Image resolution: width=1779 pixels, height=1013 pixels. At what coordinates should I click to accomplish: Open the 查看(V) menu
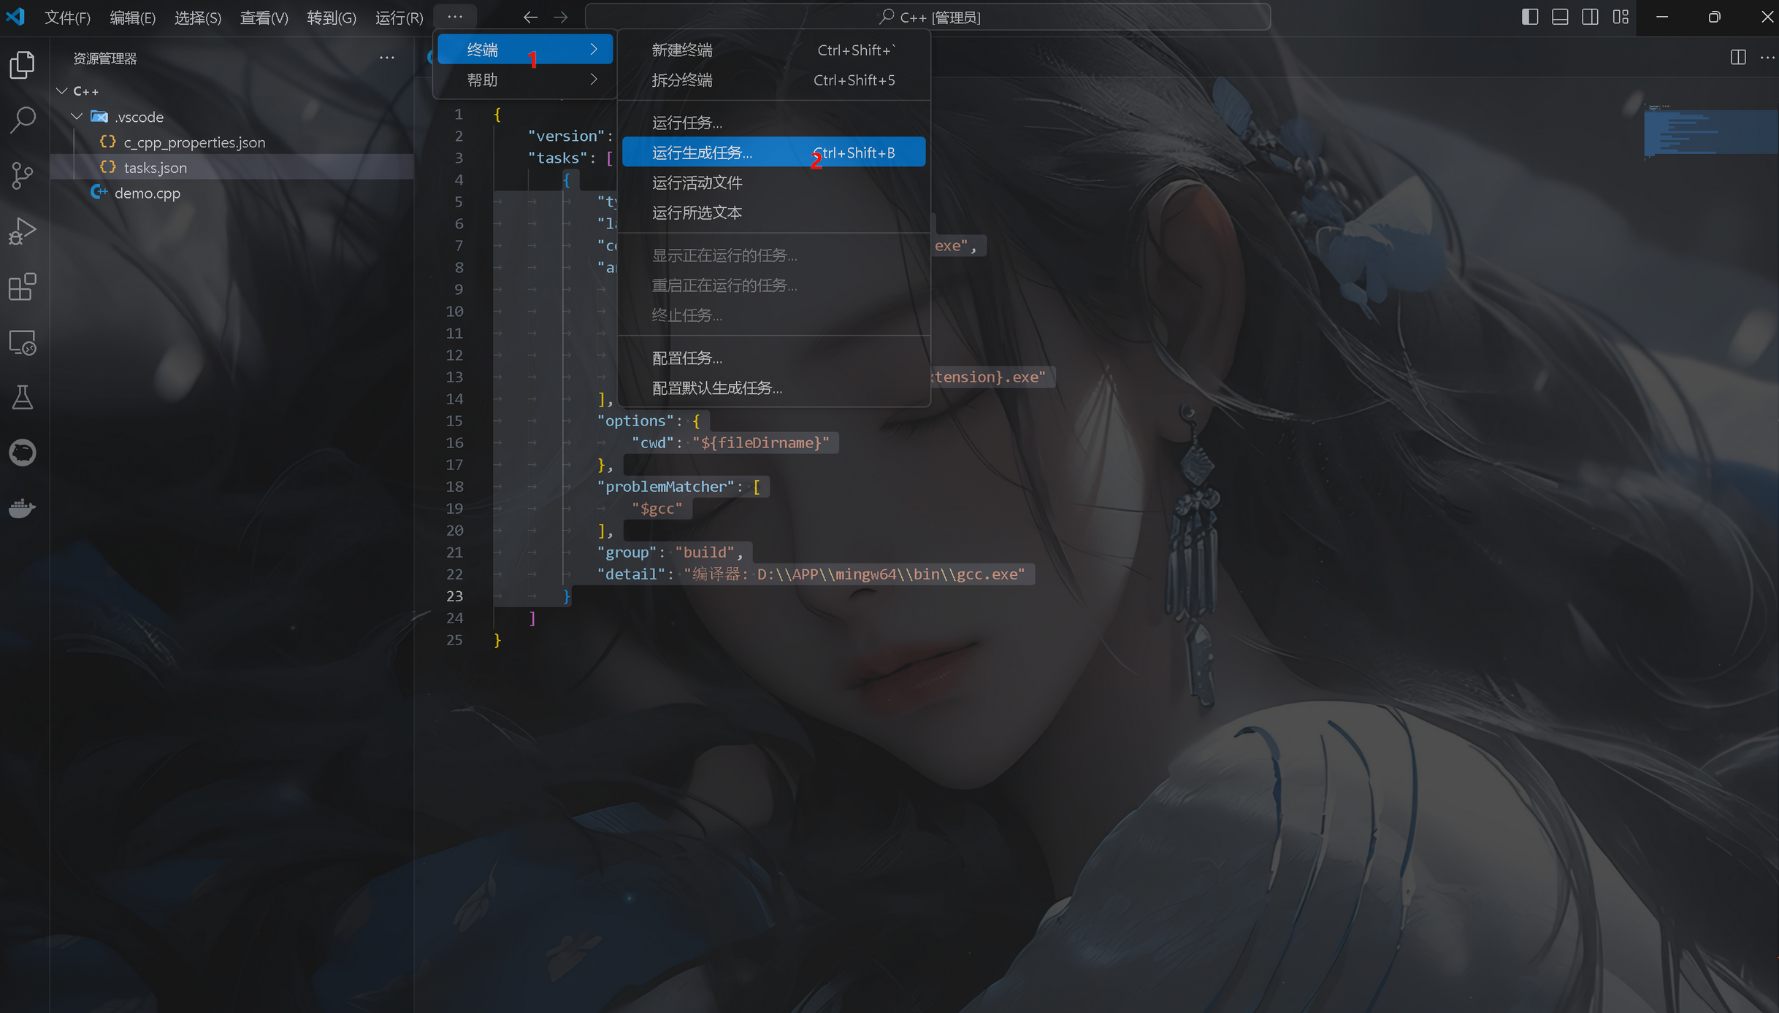point(264,18)
